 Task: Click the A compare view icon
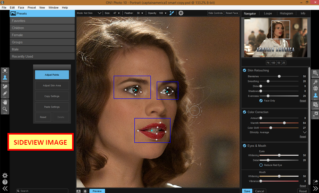pyautogui.click(x=78, y=191)
